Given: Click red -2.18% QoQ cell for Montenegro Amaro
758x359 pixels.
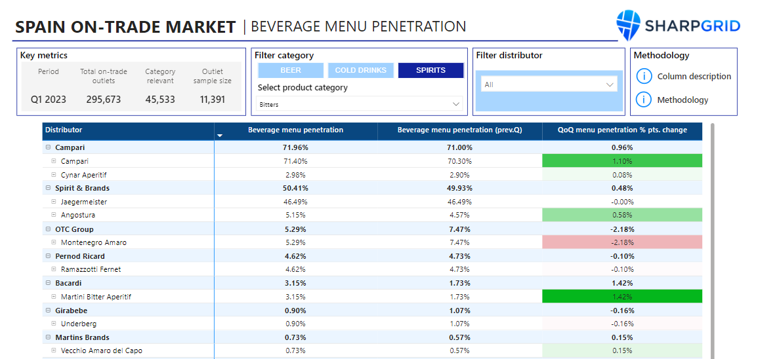Looking at the screenshot, I should [623, 242].
